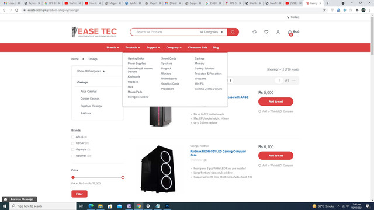Click the Windows taskbar search box
The height and width of the screenshot is (210, 374).
point(43,206)
